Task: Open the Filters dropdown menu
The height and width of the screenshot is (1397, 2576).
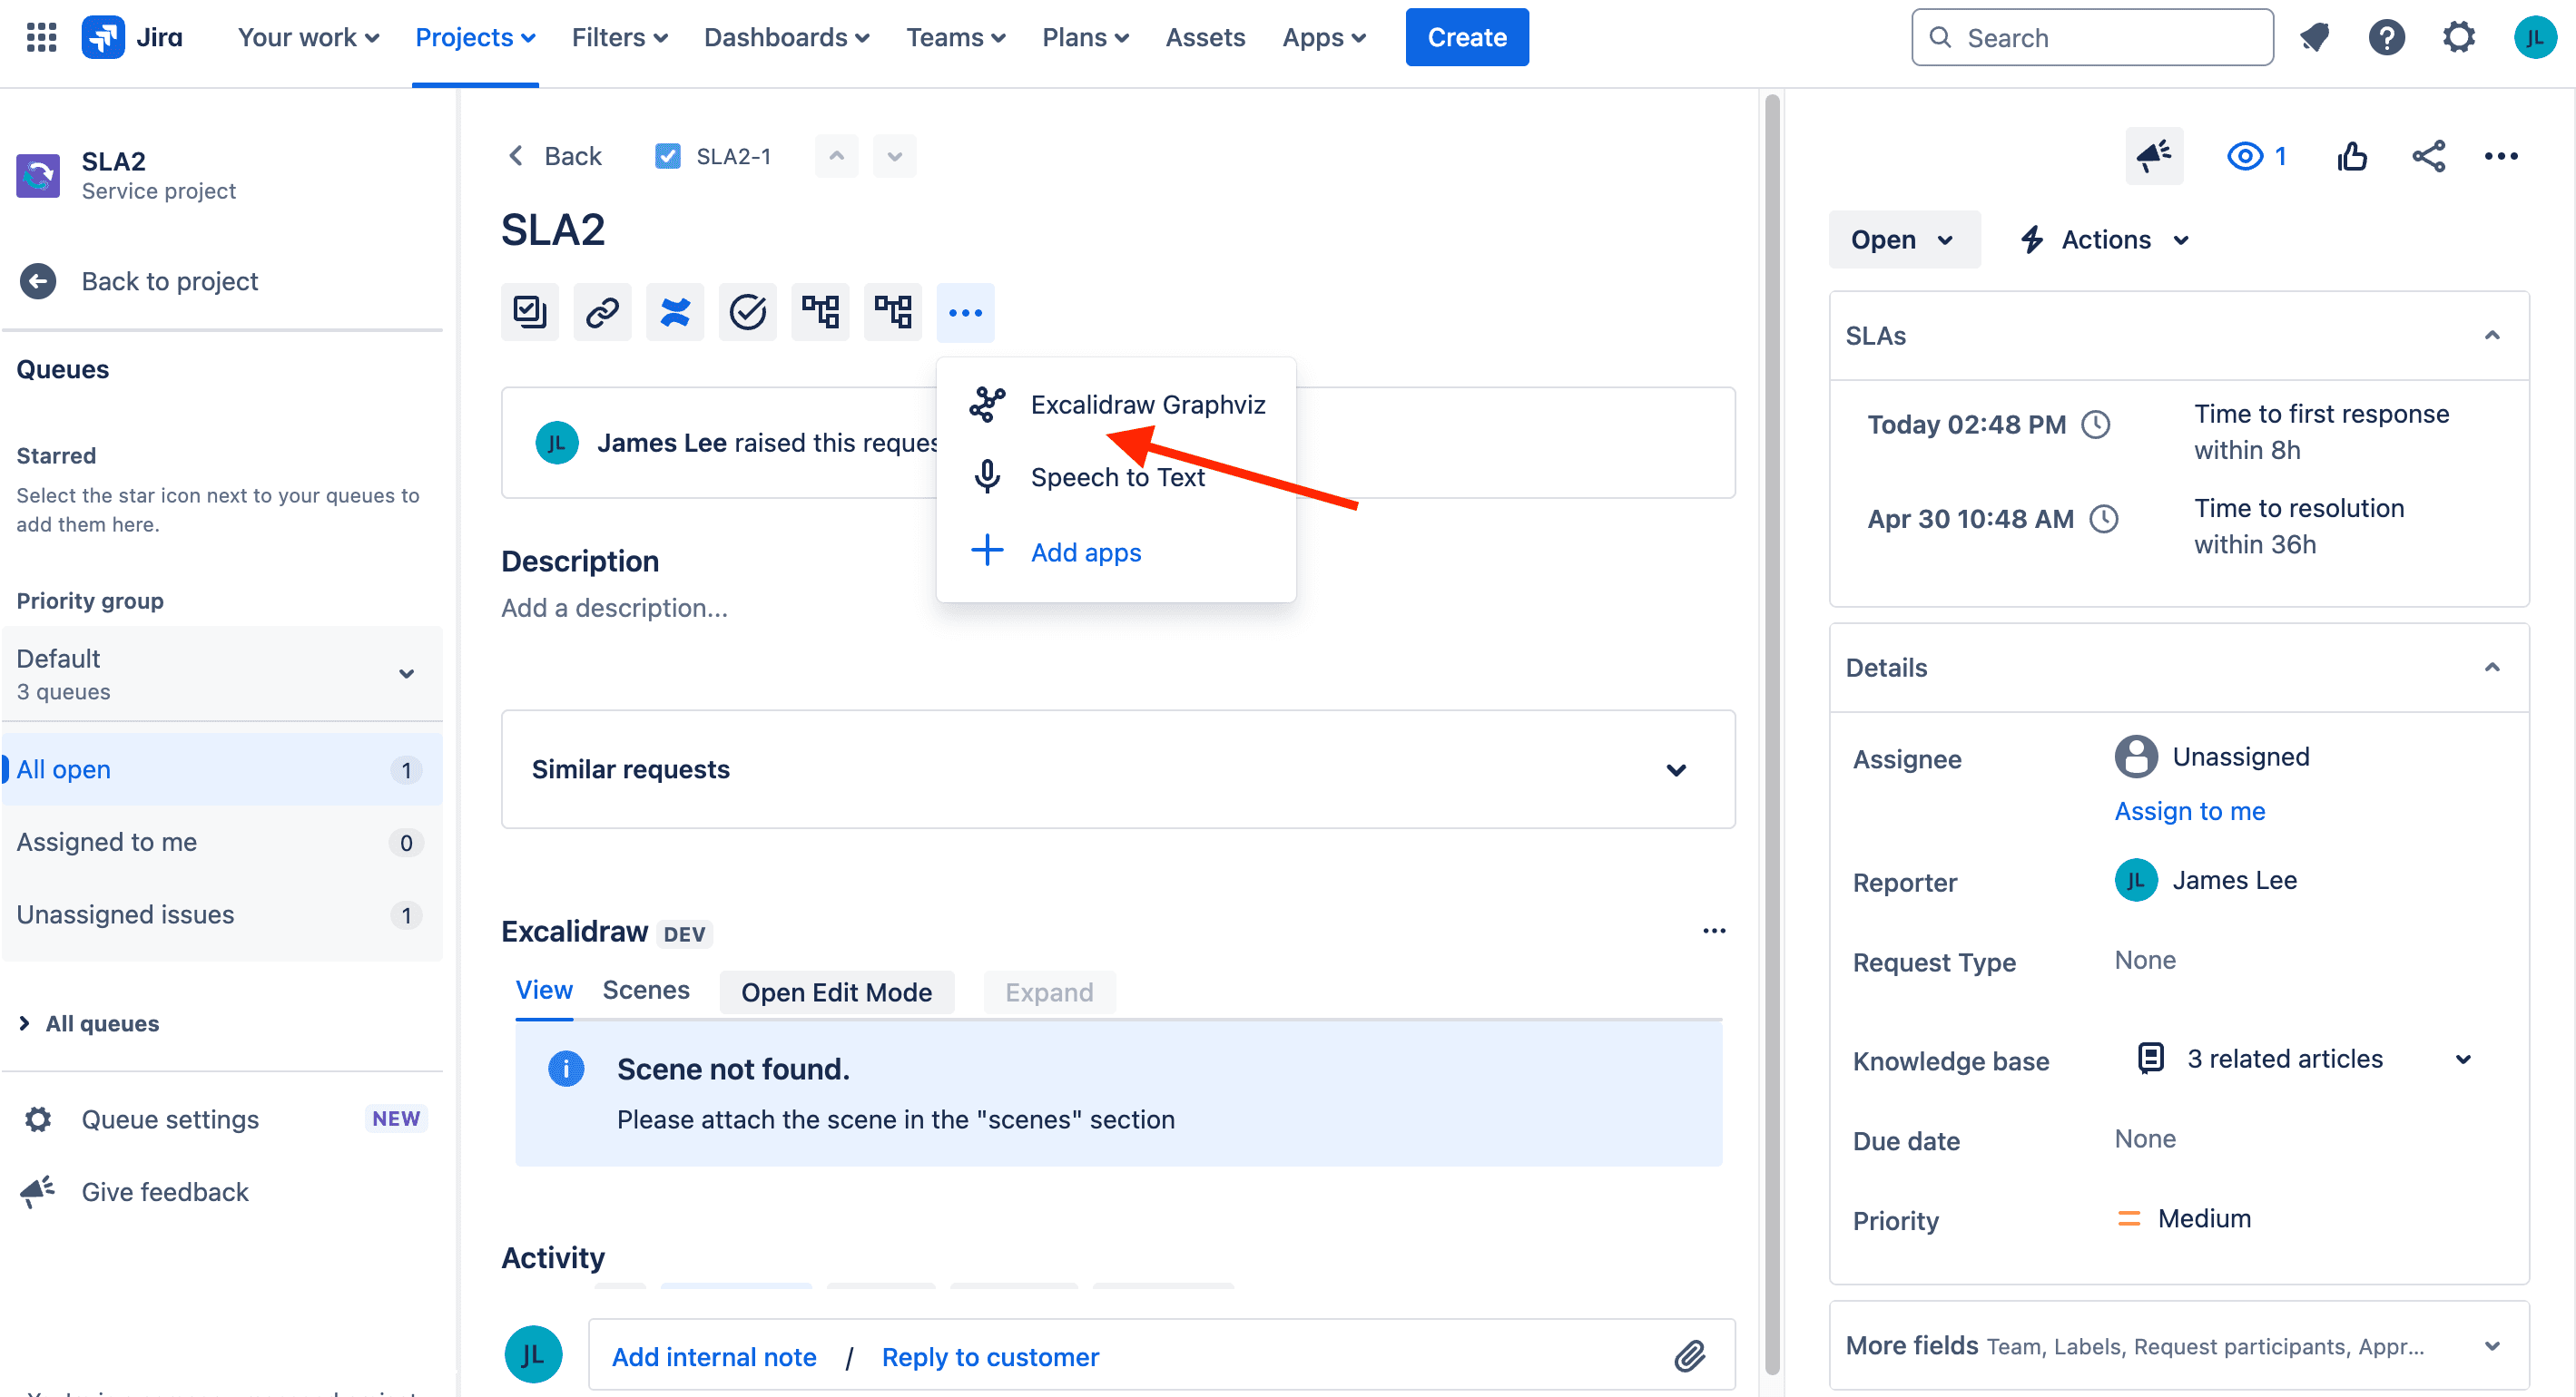Action: pos(619,38)
